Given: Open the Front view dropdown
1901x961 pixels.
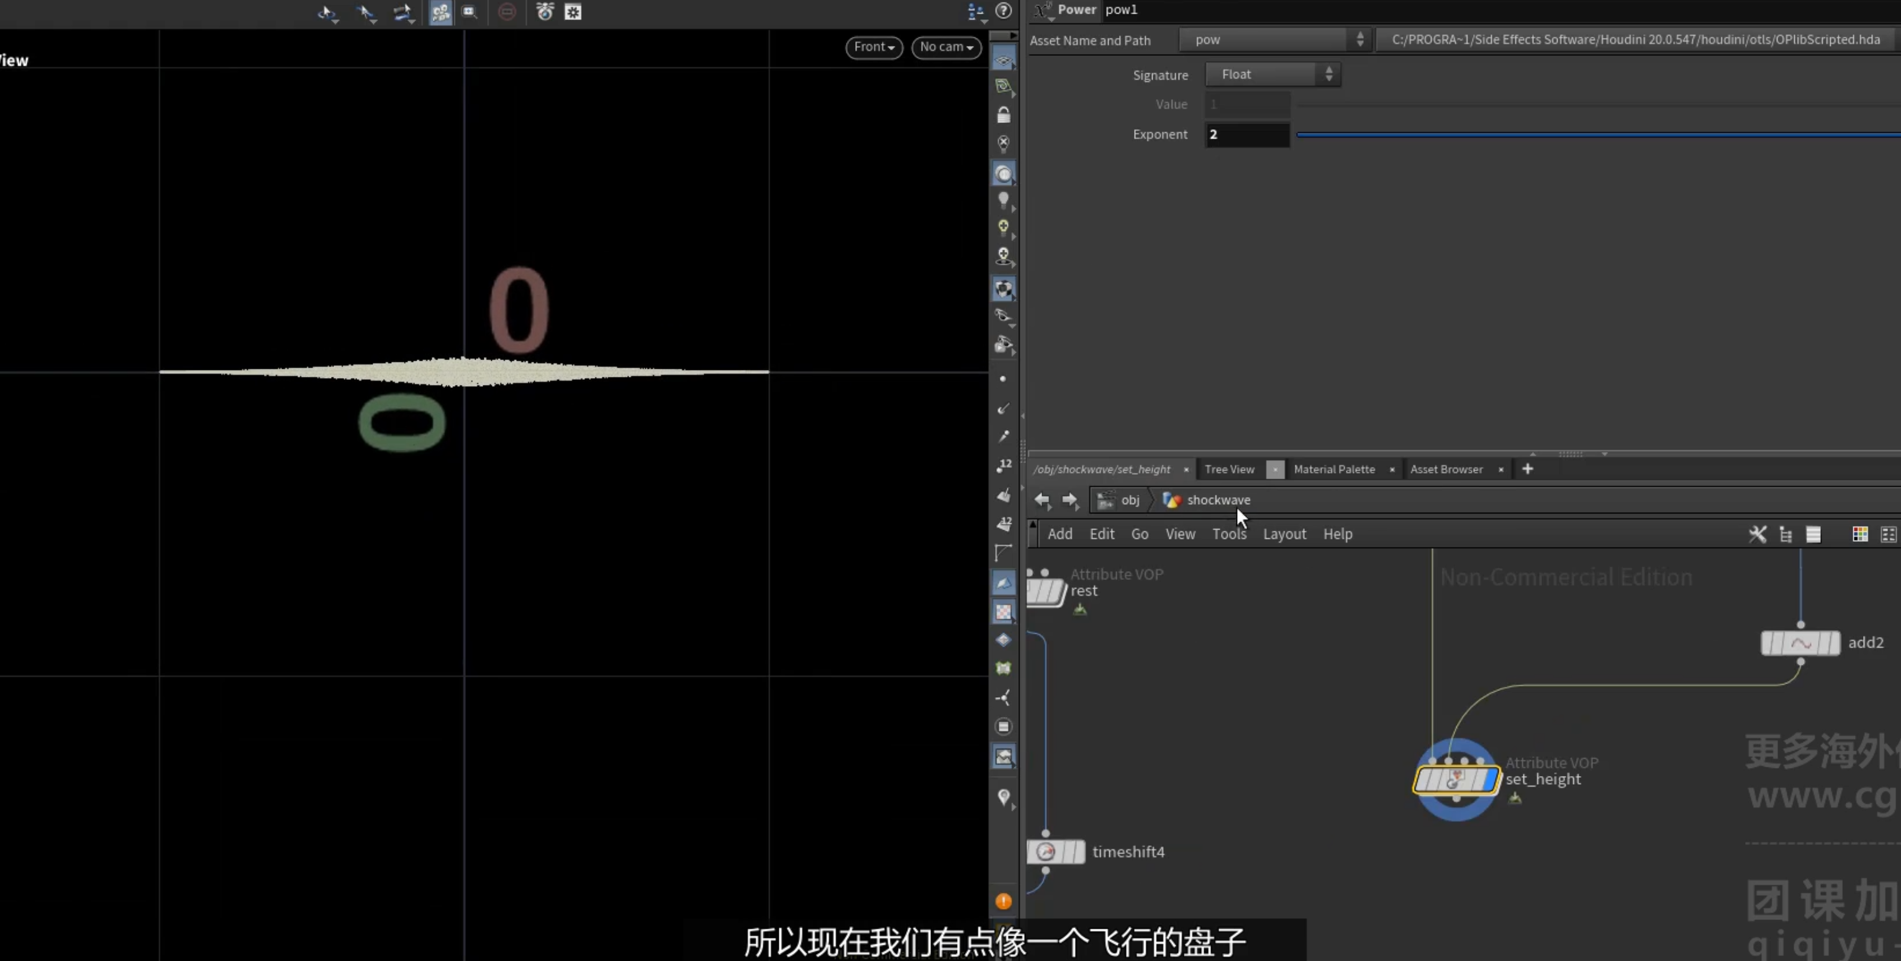Looking at the screenshot, I should [874, 47].
